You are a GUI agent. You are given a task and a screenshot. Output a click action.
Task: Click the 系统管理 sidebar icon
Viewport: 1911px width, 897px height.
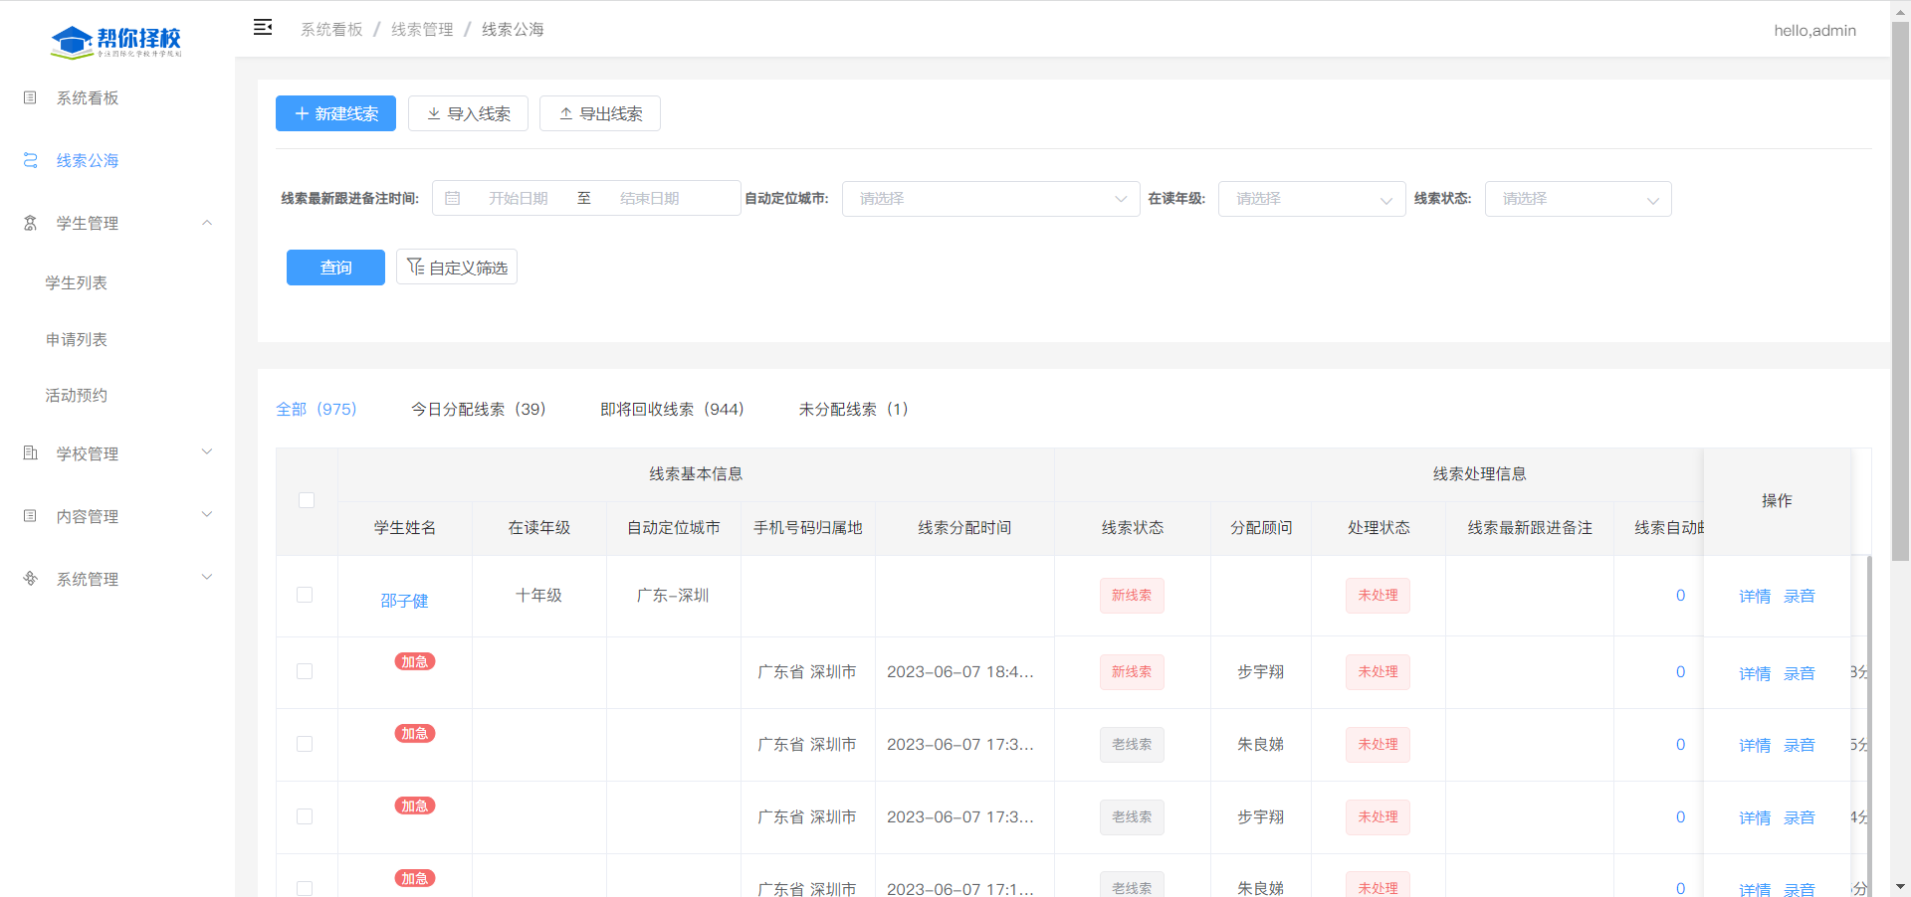[x=30, y=579]
